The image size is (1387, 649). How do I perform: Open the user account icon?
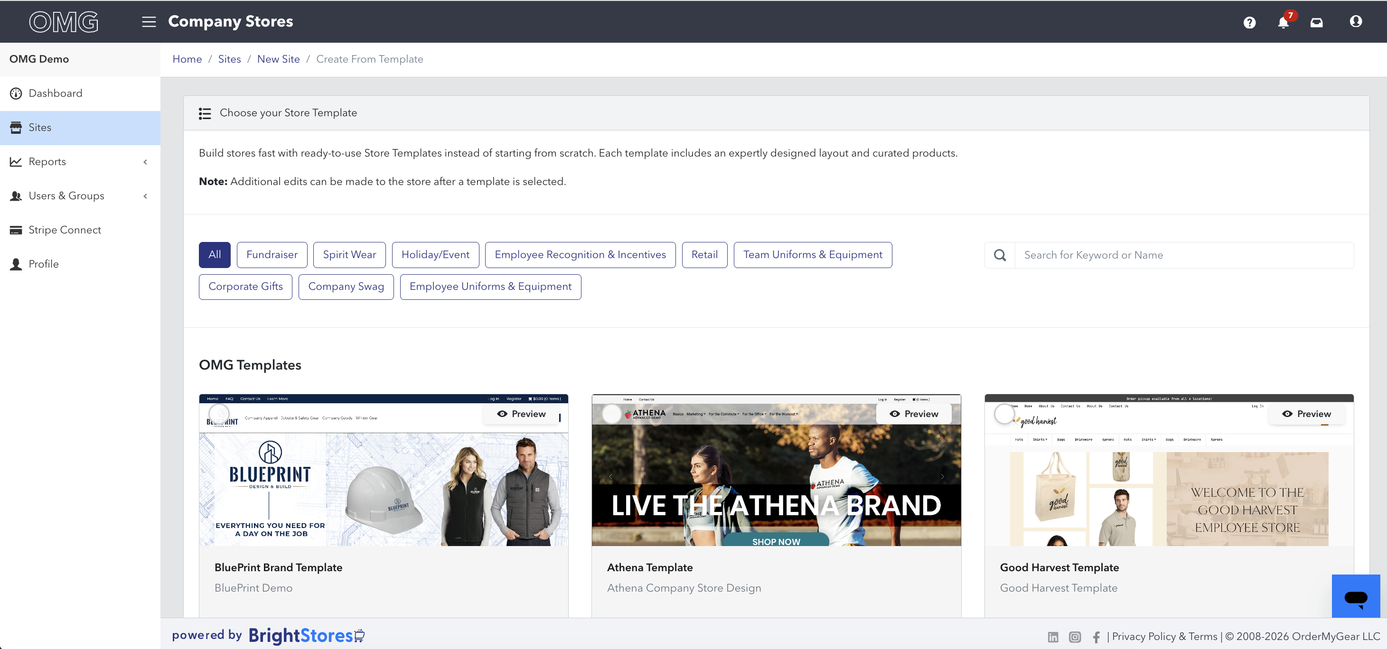point(1356,21)
